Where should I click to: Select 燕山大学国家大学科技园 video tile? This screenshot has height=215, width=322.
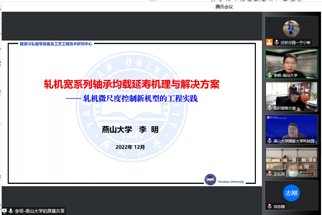[x=291, y=129]
